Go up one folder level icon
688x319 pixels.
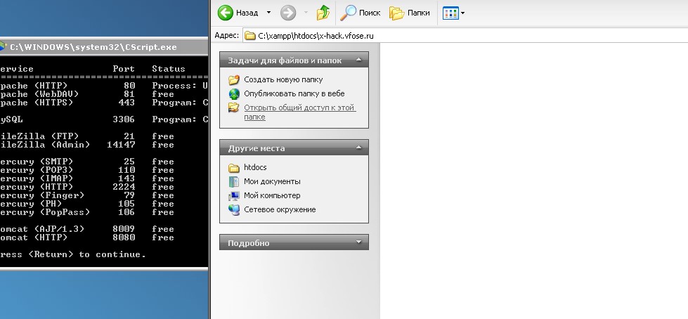pyautogui.click(x=323, y=13)
